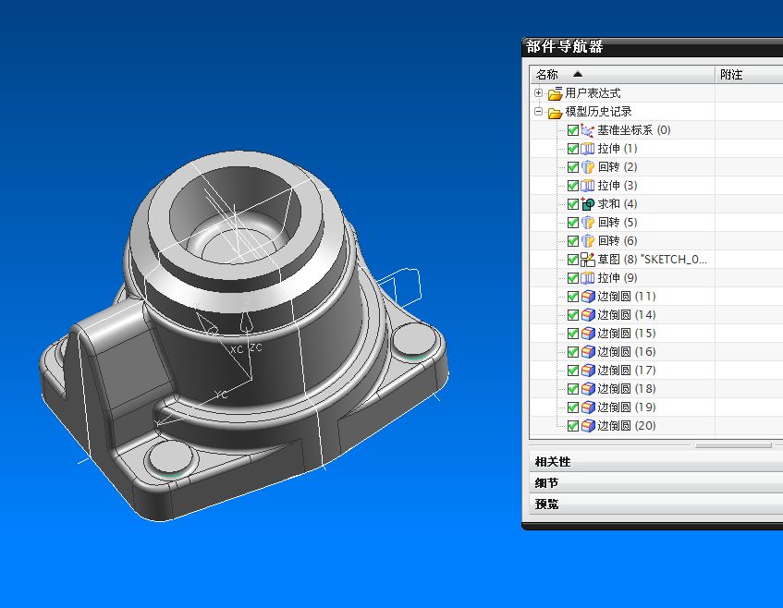Uncheck the 基准坐标系 (0) checkbox

pos(573,131)
